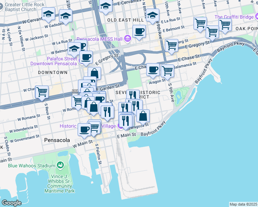This screenshot has height=207, width=258.
Task: Click the S 9th Ave label
Action: (171, 93)
